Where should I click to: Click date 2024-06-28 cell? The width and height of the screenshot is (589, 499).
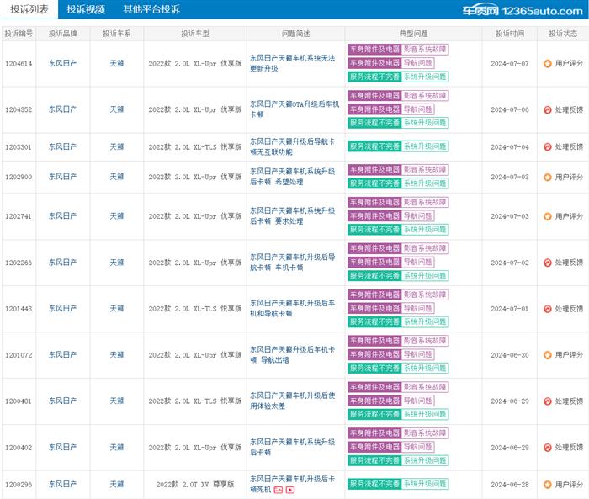coord(510,485)
